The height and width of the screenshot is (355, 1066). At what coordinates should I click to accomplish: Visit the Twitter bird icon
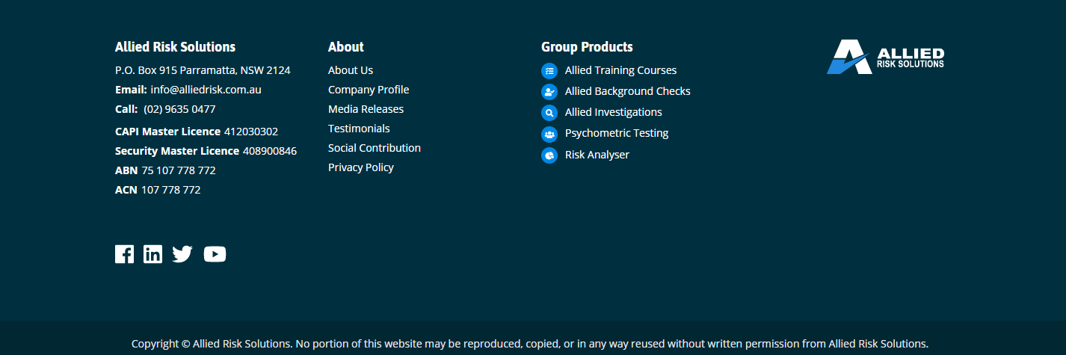point(182,254)
